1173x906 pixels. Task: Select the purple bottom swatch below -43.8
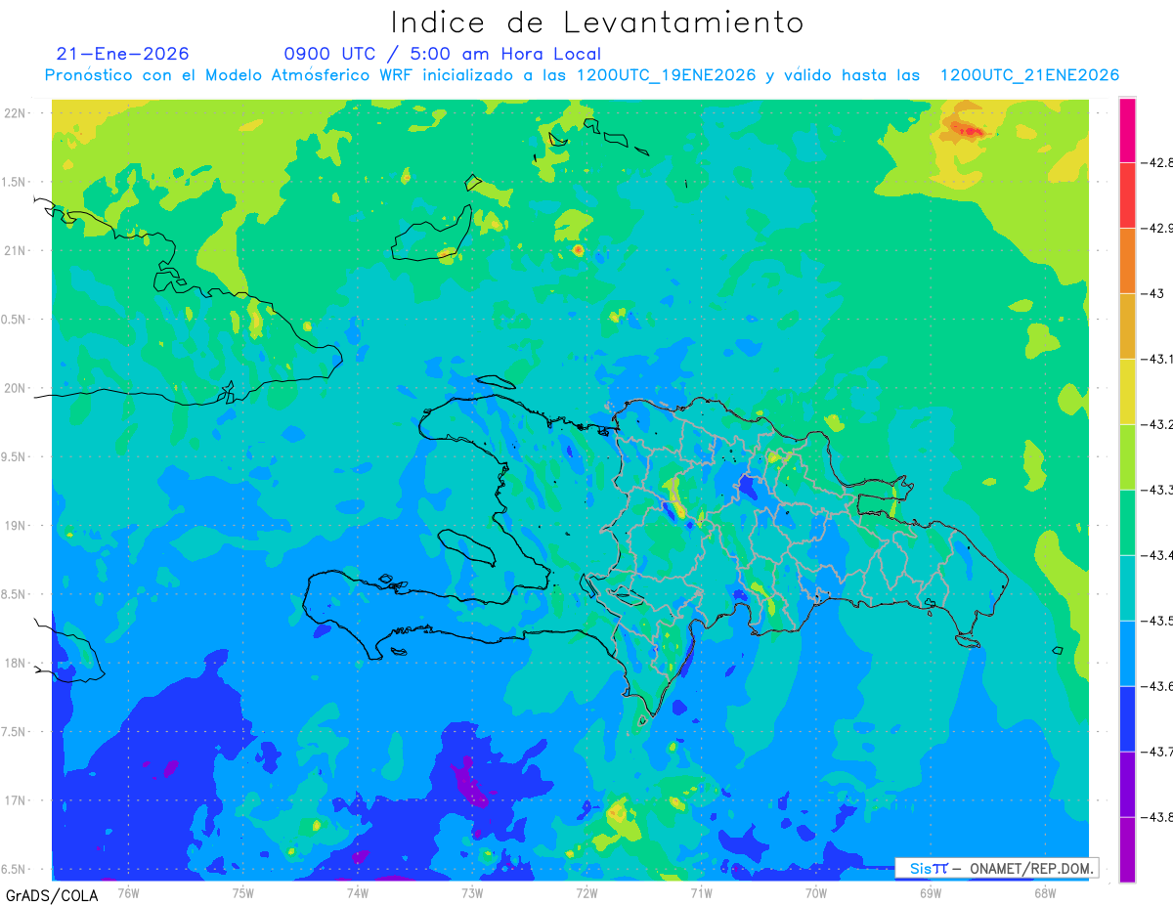1127,849
